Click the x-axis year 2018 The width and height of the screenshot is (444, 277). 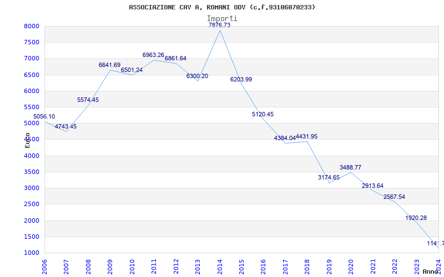[x=307, y=267]
